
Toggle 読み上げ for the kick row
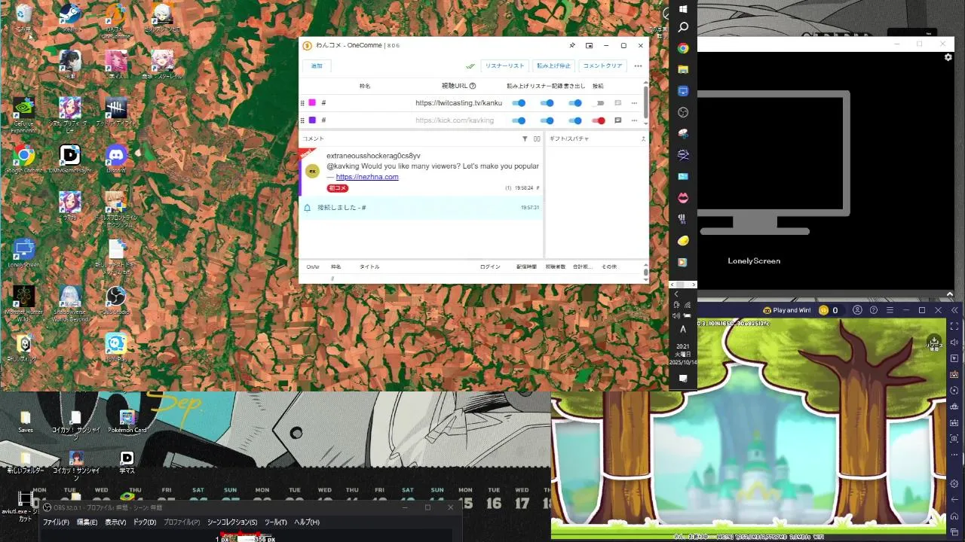519,120
